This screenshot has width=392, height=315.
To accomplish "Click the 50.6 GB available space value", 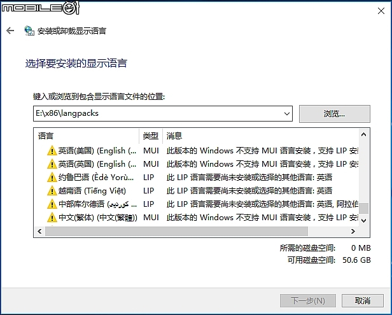I will (x=356, y=260).
